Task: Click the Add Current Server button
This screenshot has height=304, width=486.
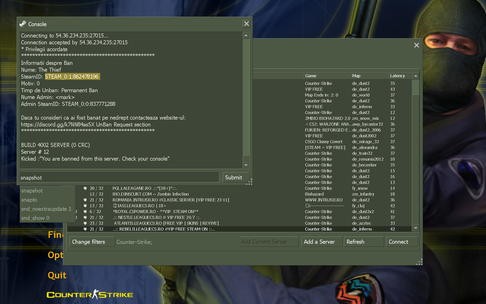Action: click(269, 242)
